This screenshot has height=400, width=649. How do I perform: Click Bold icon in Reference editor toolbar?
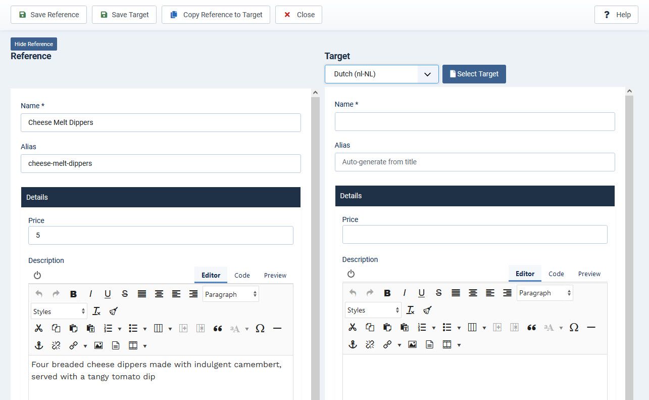(x=73, y=294)
